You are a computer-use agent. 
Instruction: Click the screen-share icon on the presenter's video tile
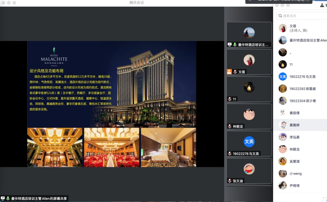click(x=230, y=45)
